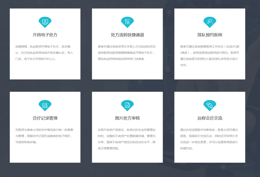Screen dimensions: 260x177
Task: Click description starting 实现不良资产信息化
Action: pos(127,139)
